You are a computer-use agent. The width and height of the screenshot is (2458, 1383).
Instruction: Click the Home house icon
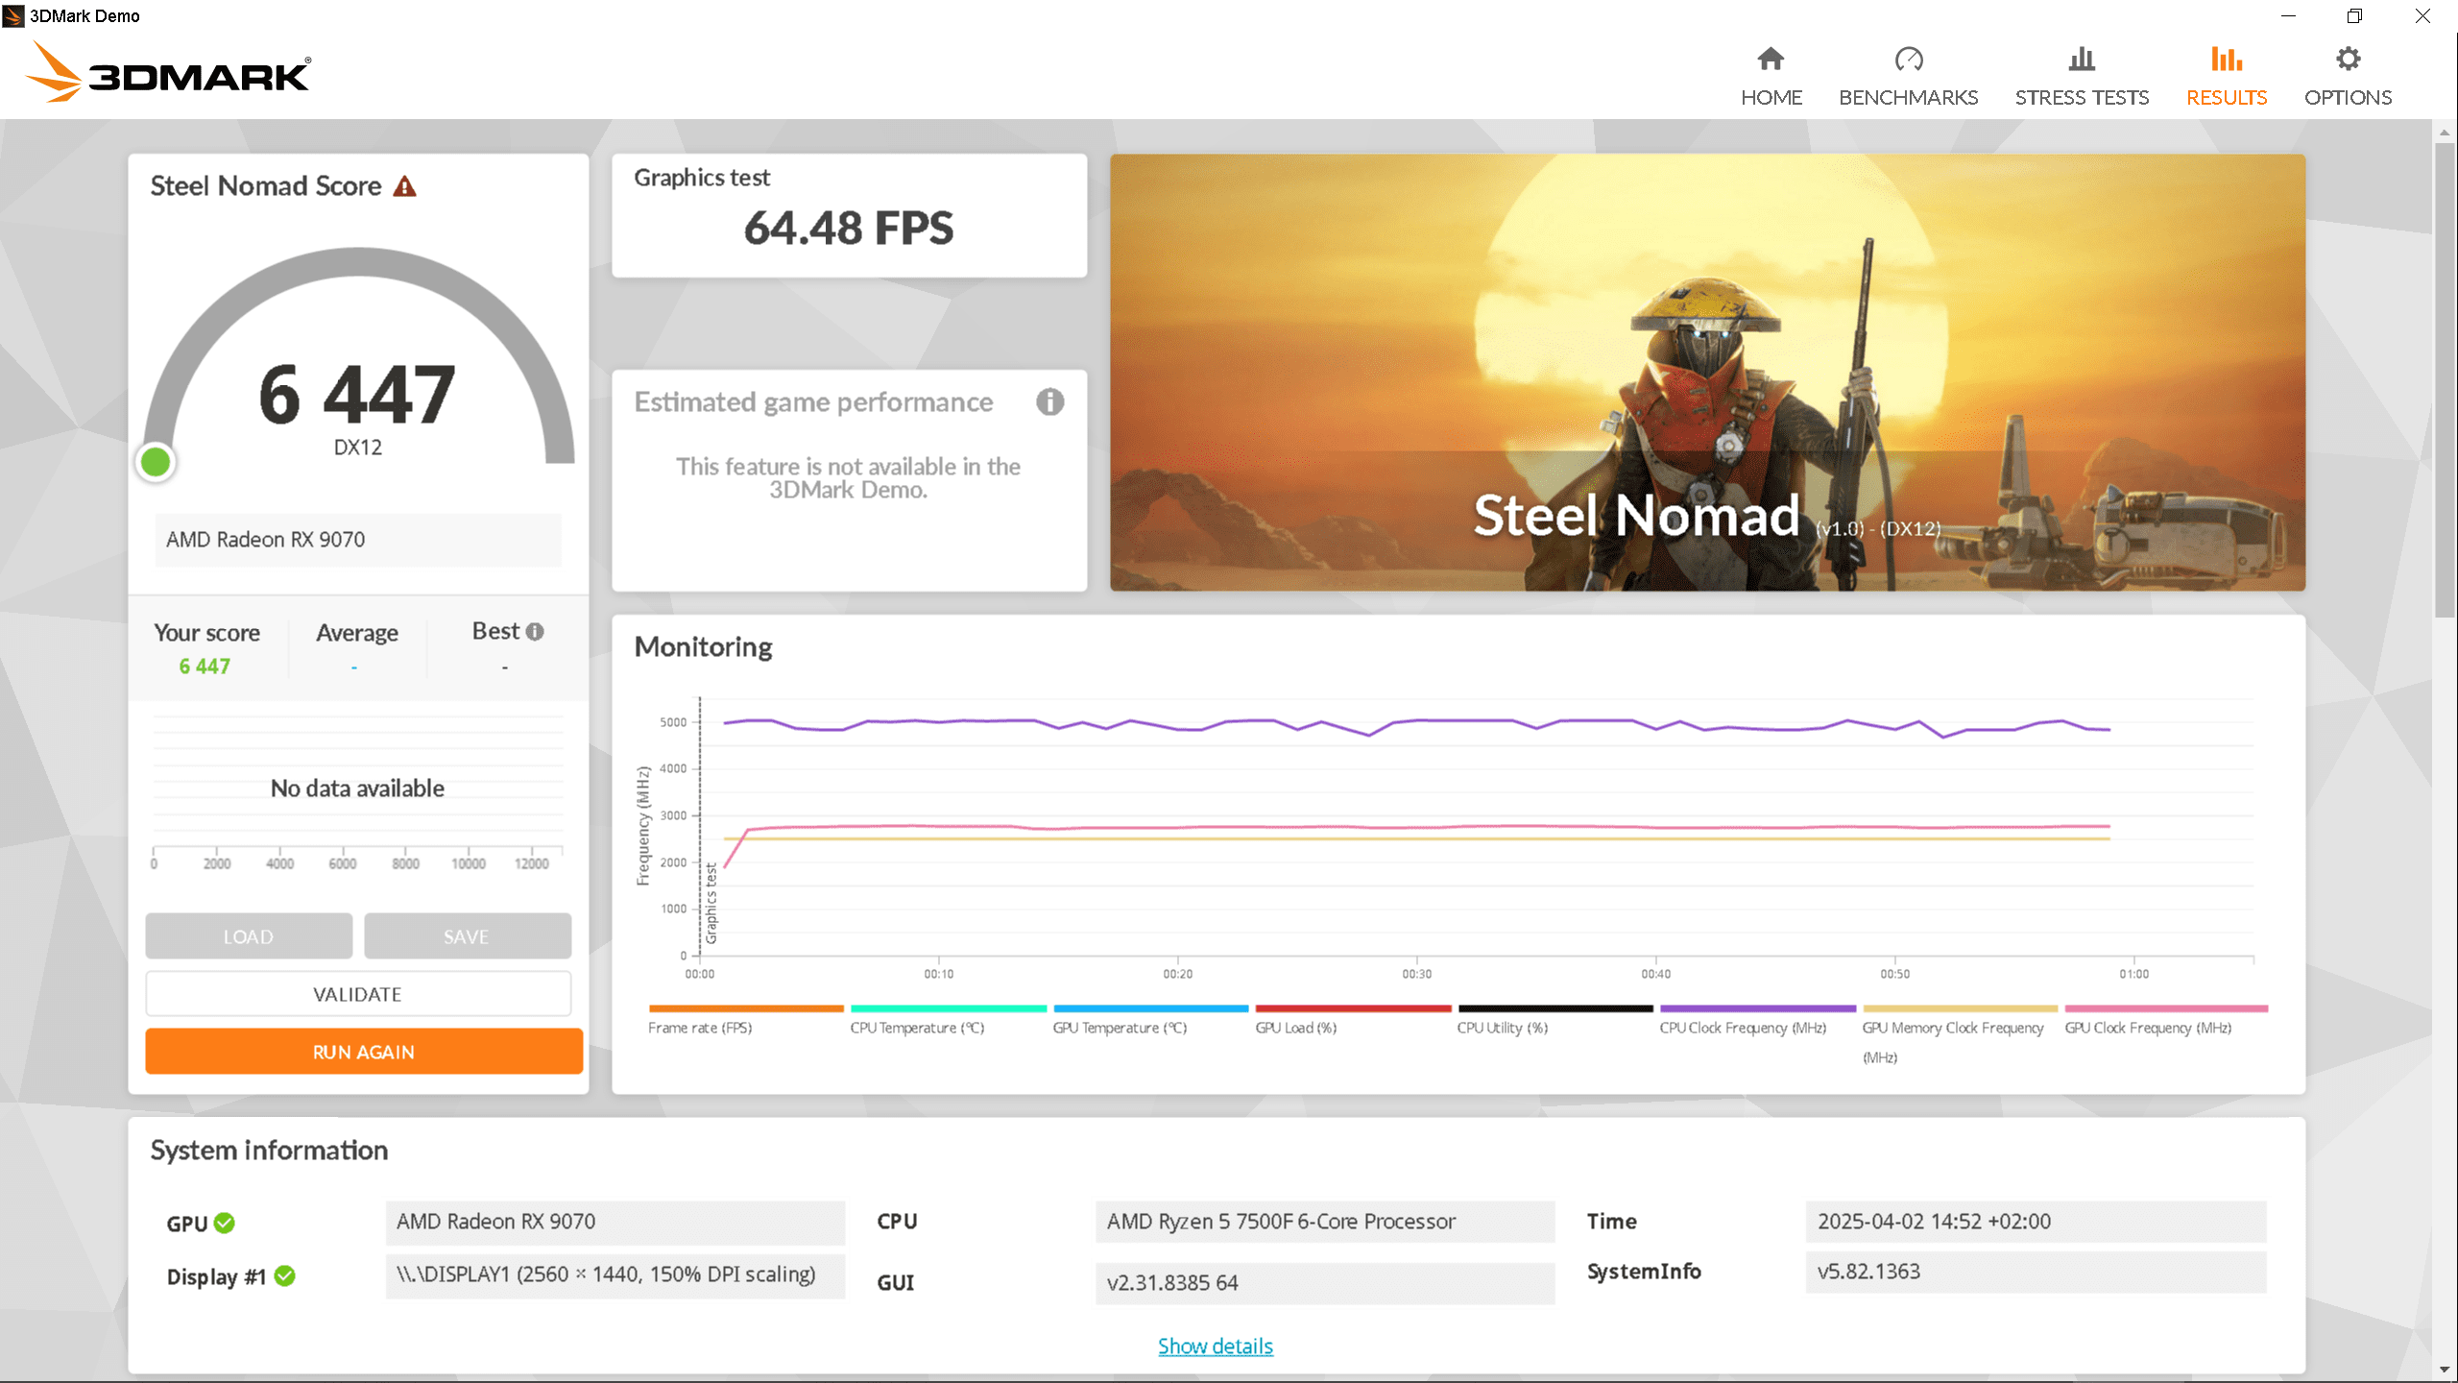point(1771,60)
